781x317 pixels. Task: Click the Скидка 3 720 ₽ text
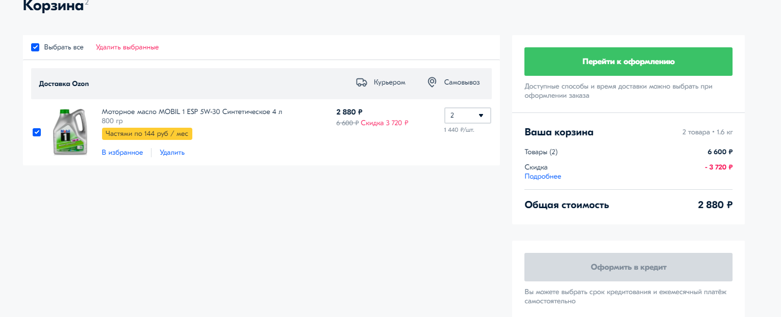pos(385,123)
